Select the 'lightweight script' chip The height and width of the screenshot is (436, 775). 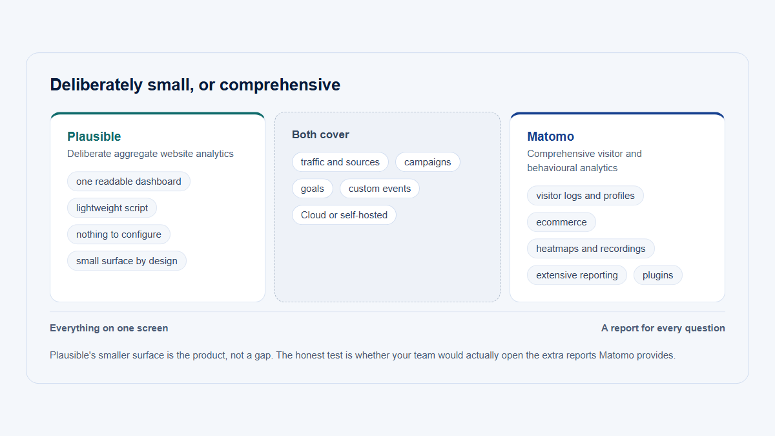(x=112, y=208)
